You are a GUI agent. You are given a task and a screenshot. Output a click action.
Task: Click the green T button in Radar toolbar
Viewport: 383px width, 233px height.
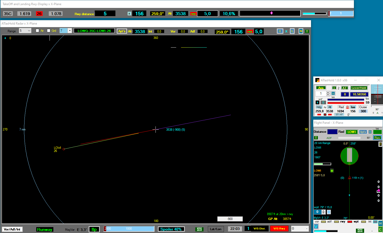307,31
